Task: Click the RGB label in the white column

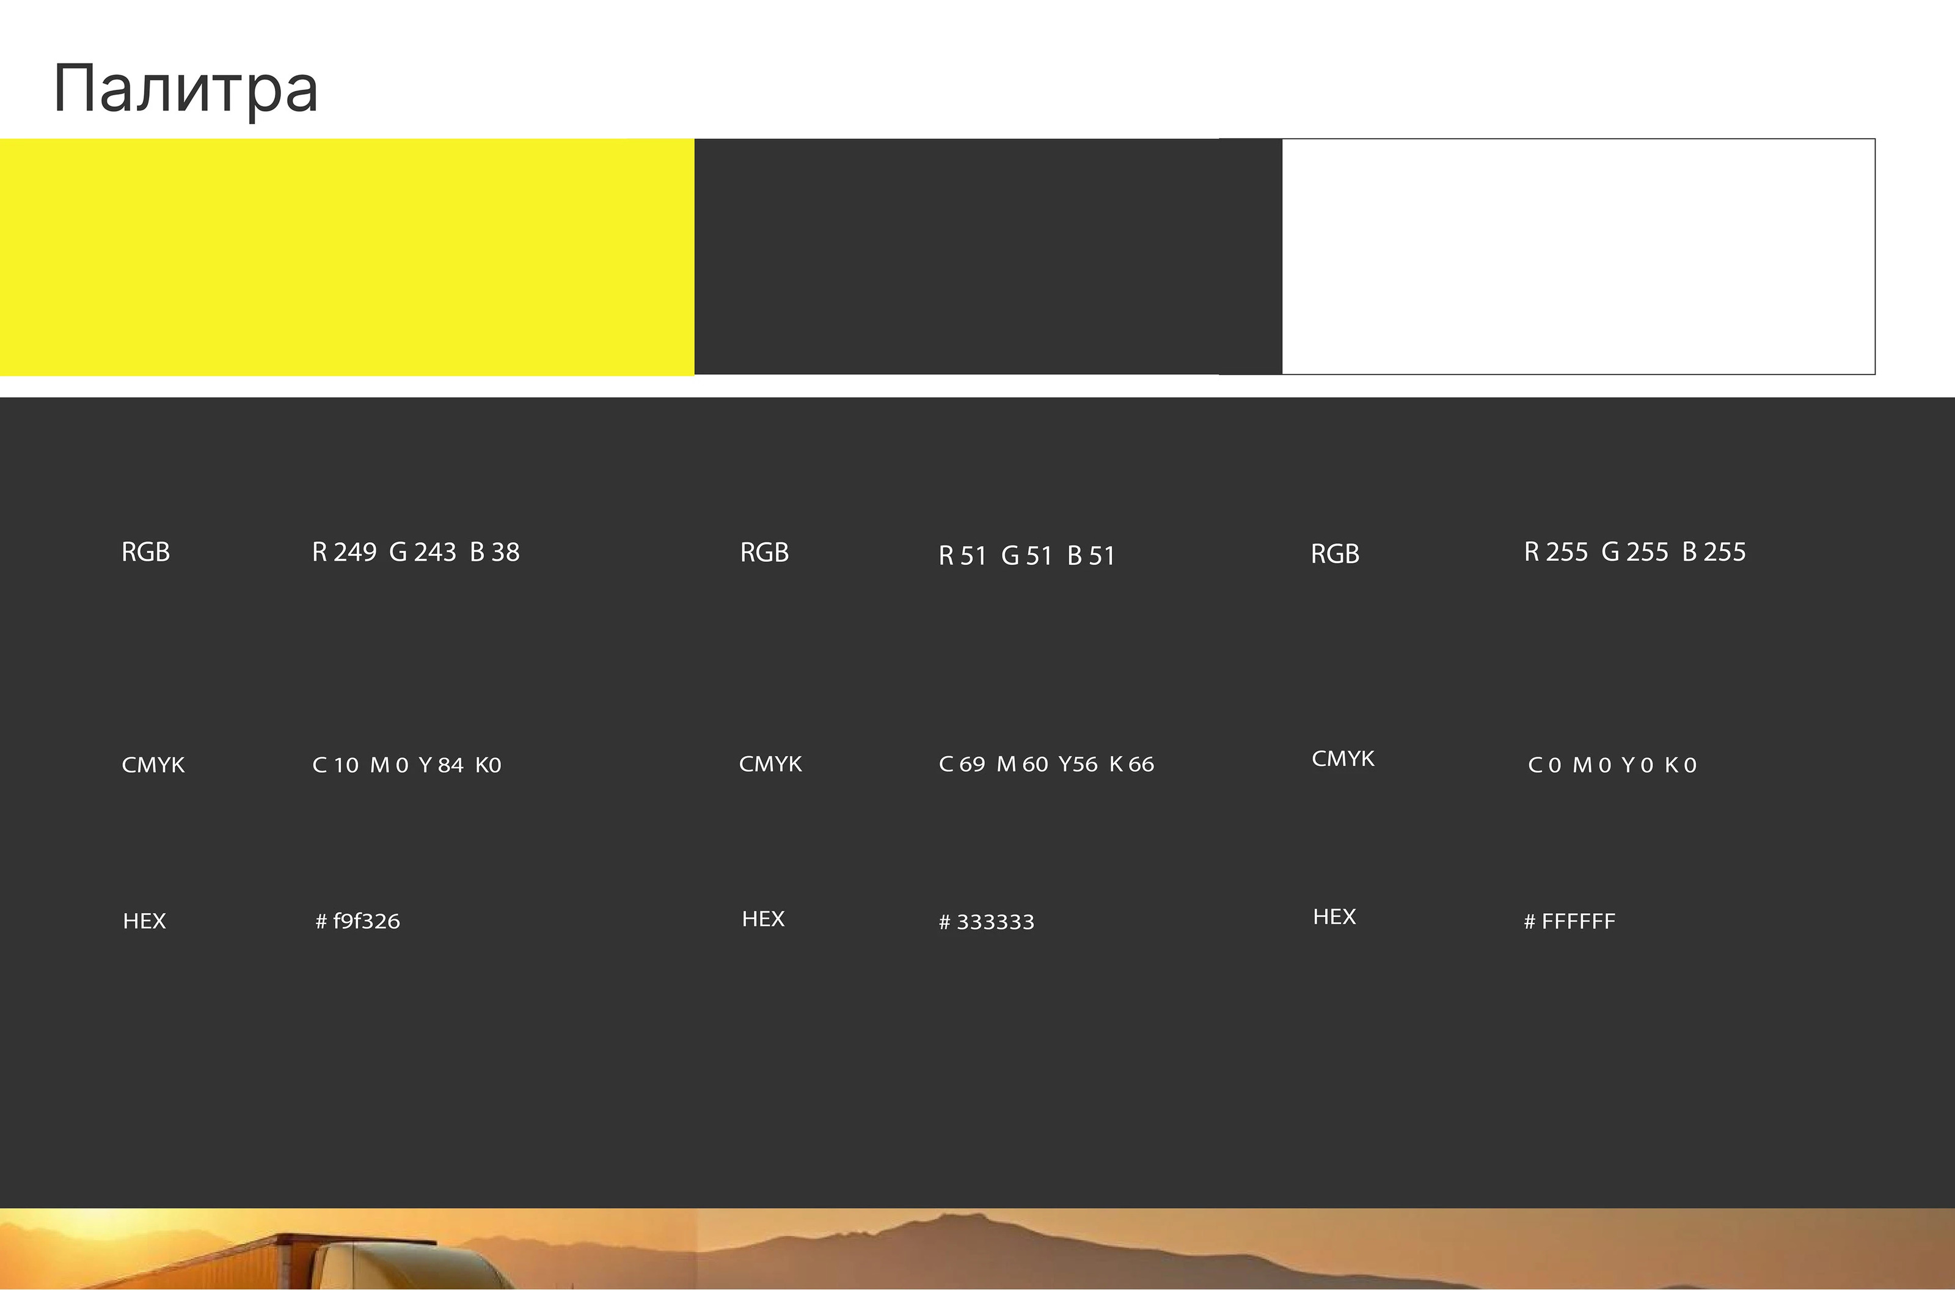Action: [1335, 553]
